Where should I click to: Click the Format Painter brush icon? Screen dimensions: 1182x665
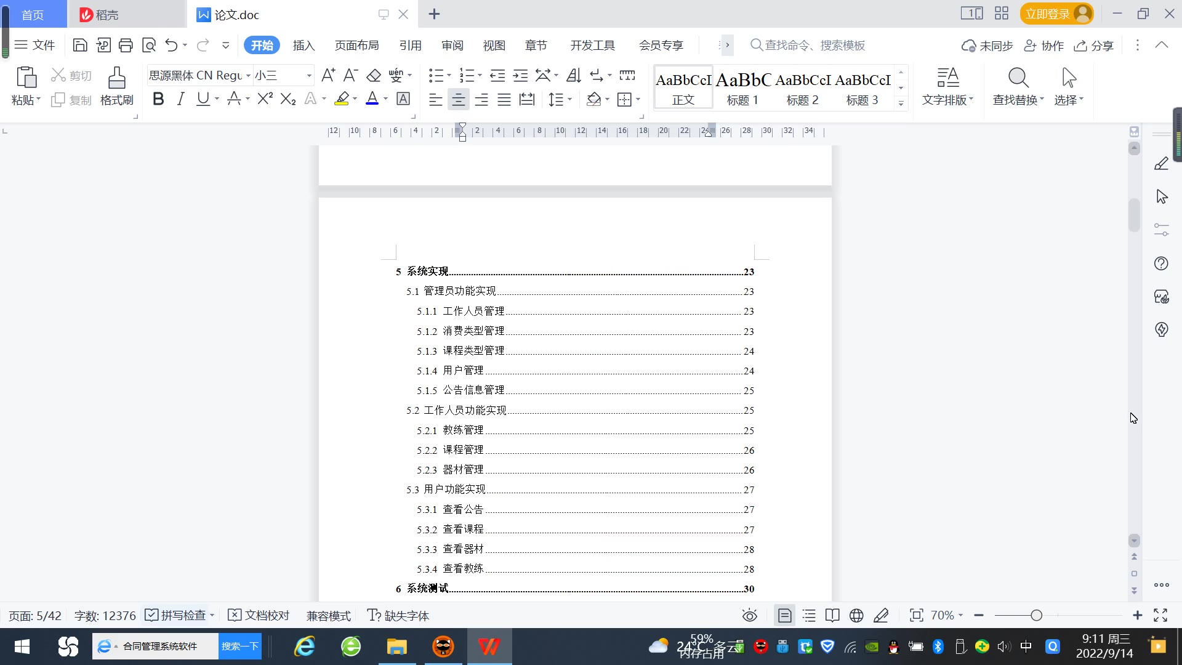tap(116, 78)
